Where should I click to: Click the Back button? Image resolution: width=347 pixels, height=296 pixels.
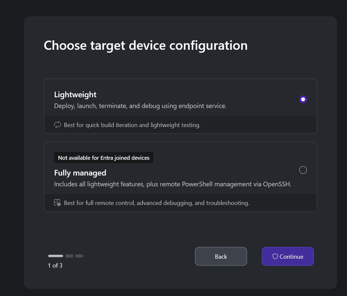(221, 256)
